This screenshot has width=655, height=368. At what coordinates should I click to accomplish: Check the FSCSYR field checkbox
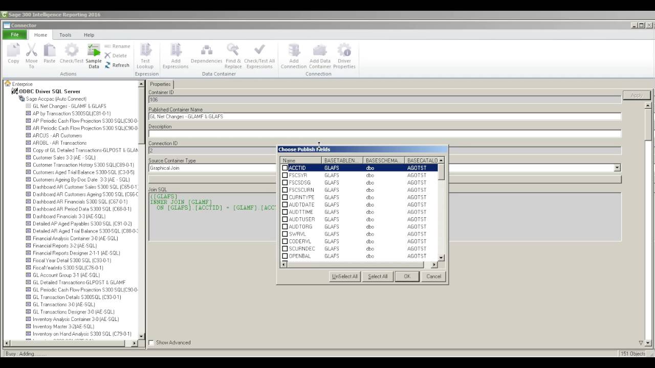point(285,175)
